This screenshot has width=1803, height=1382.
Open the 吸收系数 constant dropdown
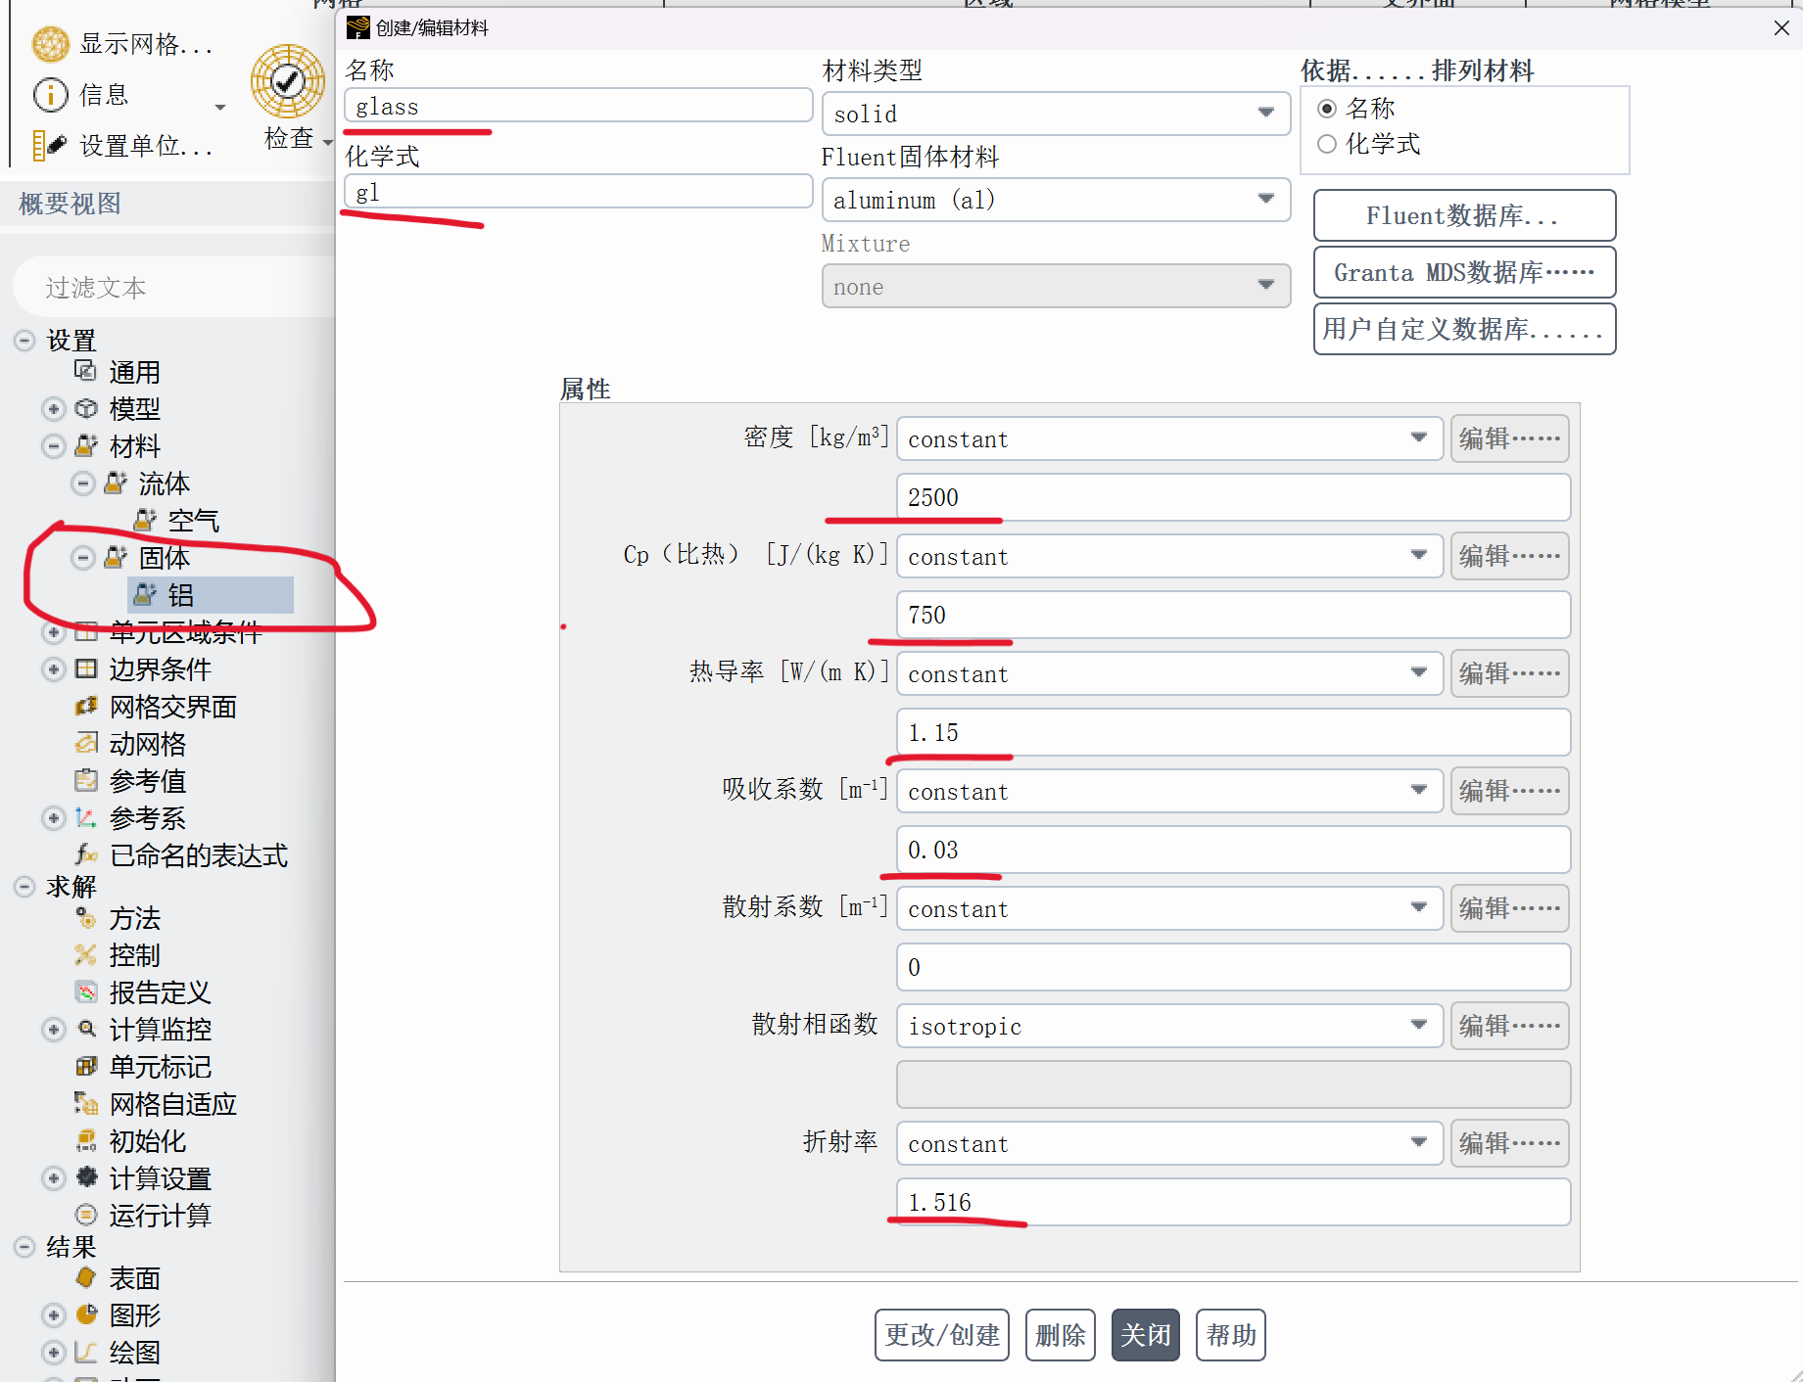pyautogui.click(x=1169, y=791)
